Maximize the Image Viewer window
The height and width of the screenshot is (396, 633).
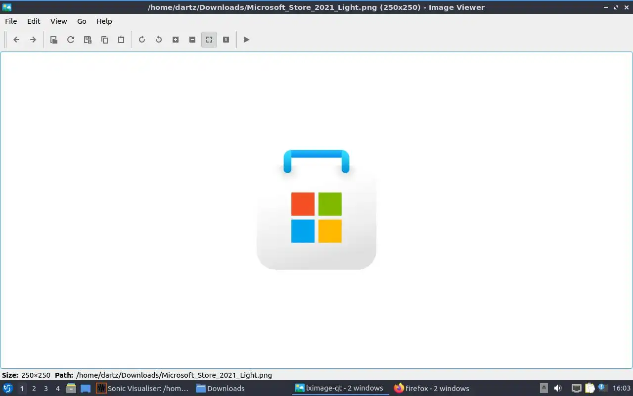tap(616, 7)
